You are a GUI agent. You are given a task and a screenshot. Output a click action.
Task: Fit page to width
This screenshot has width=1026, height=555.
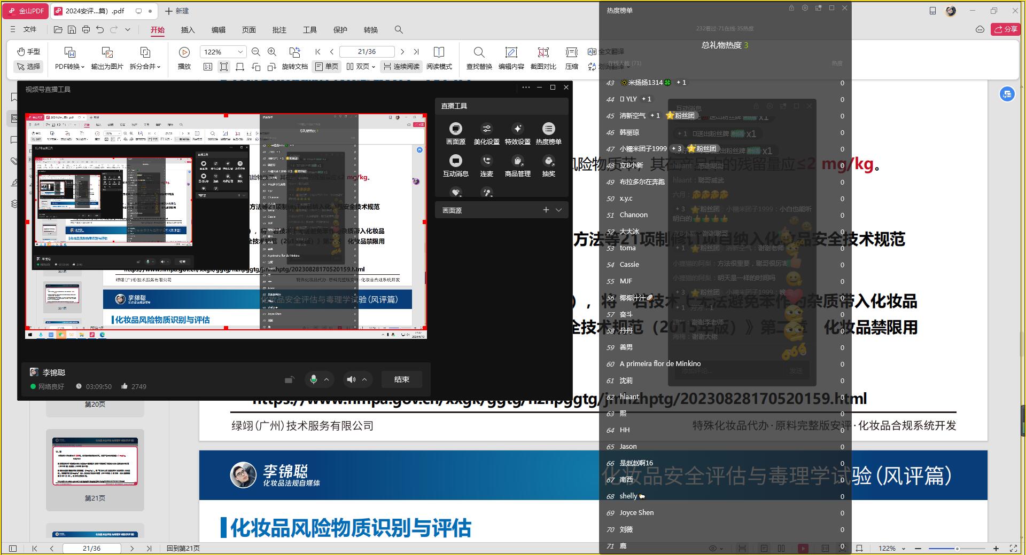[x=240, y=67]
